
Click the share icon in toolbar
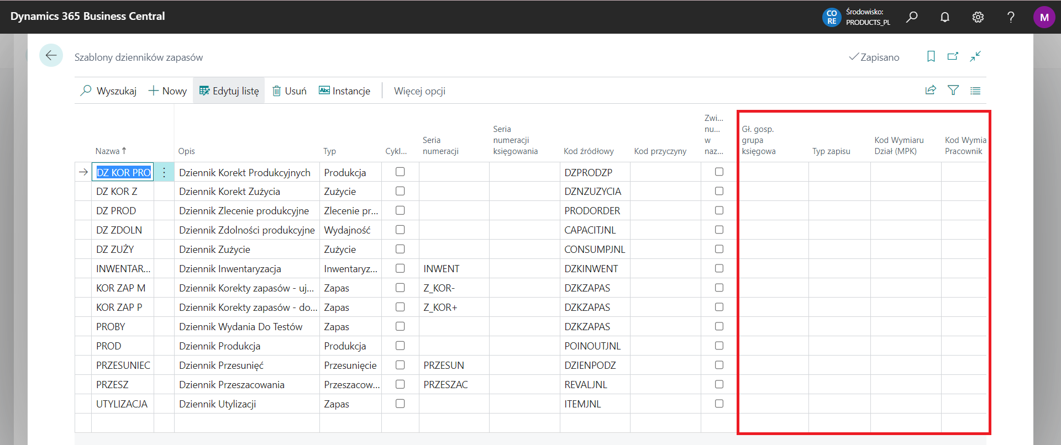(931, 90)
